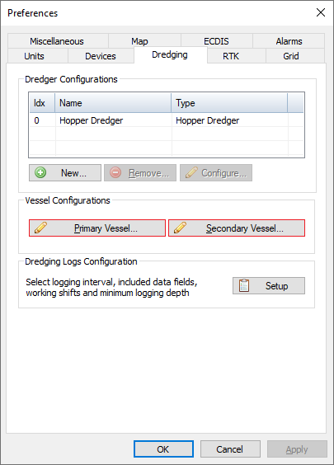Close the Preferences dialog window
Screen dimensions: 334x465
pyautogui.click(x=321, y=12)
